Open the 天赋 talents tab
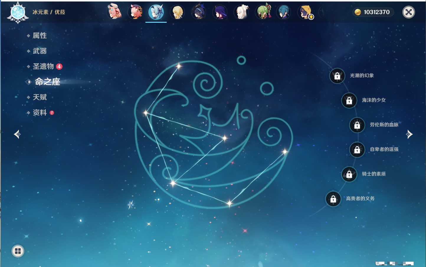426x267 pixels. 40,97
